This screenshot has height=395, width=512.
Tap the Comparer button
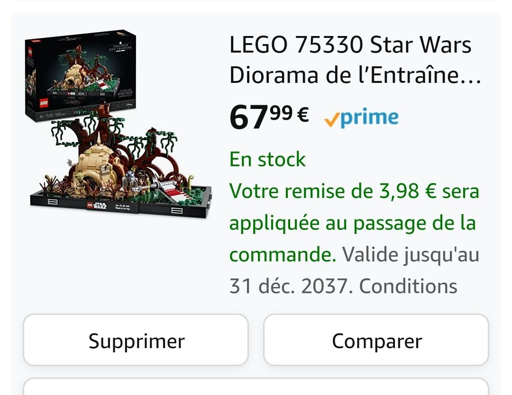pyautogui.click(x=376, y=340)
